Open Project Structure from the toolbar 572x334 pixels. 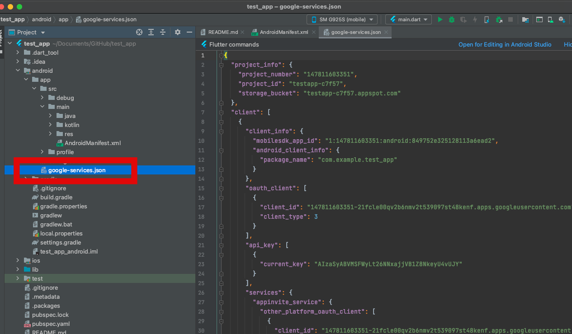(525, 19)
